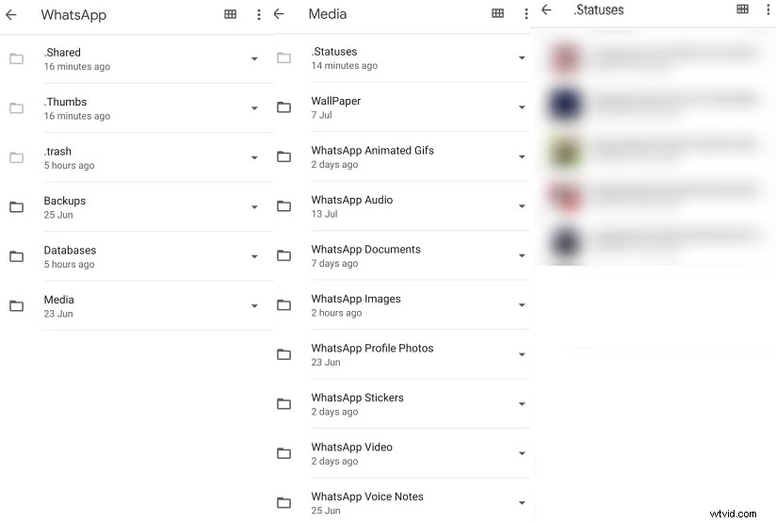776x523 pixels.
Task: Open the .trash folder name
Action: pos(57,151)
